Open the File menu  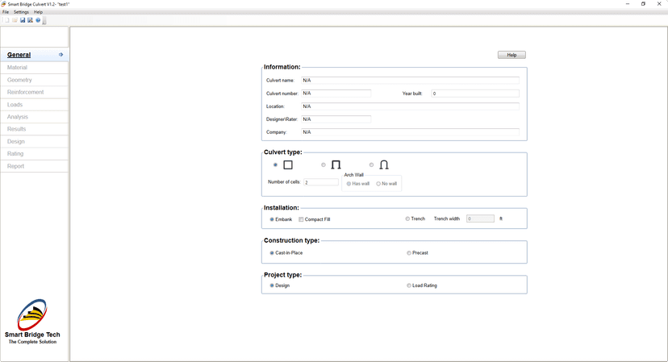pyautogui.click(x=6, y=12)
